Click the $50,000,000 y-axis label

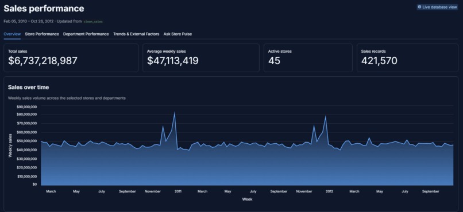[x=26, y=141]
